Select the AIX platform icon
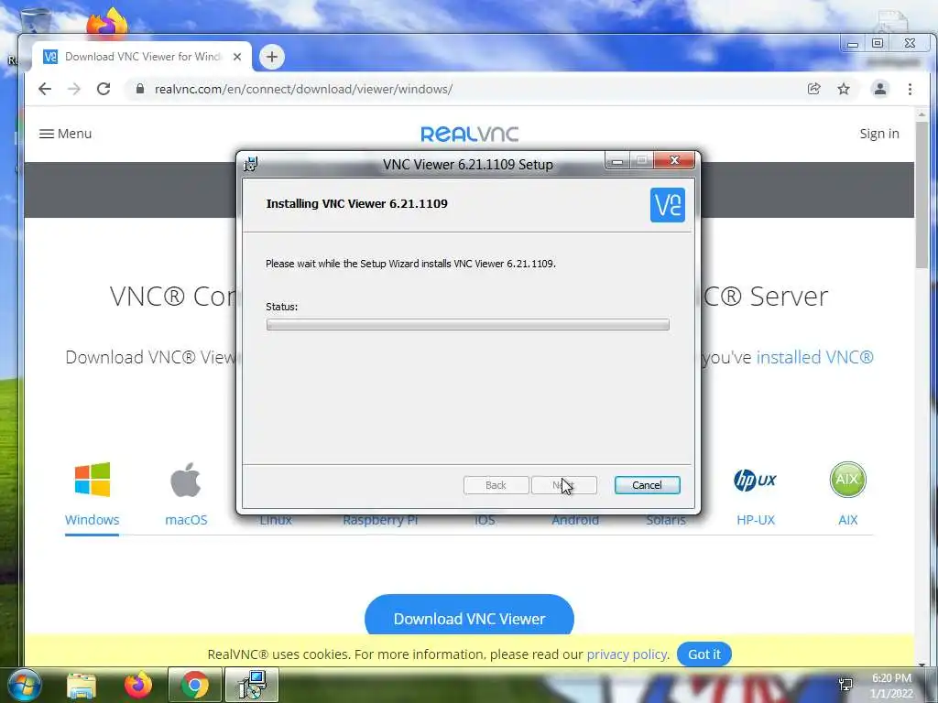Image resolution: width=938 pixels, height=703 pixels. click(847, 480)
